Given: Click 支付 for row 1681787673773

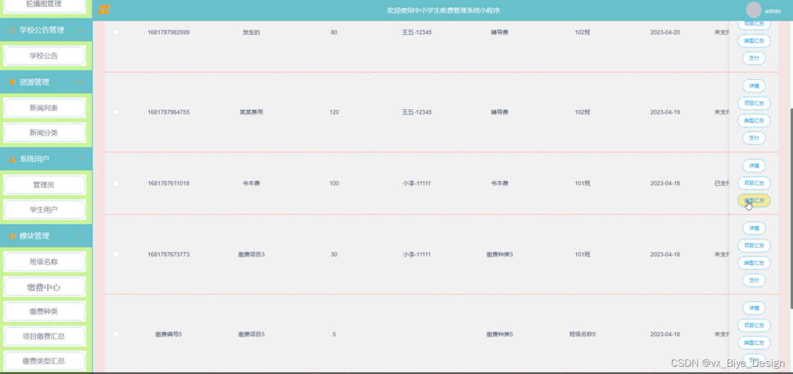Looking at the screenshot, I should (754, 280).
